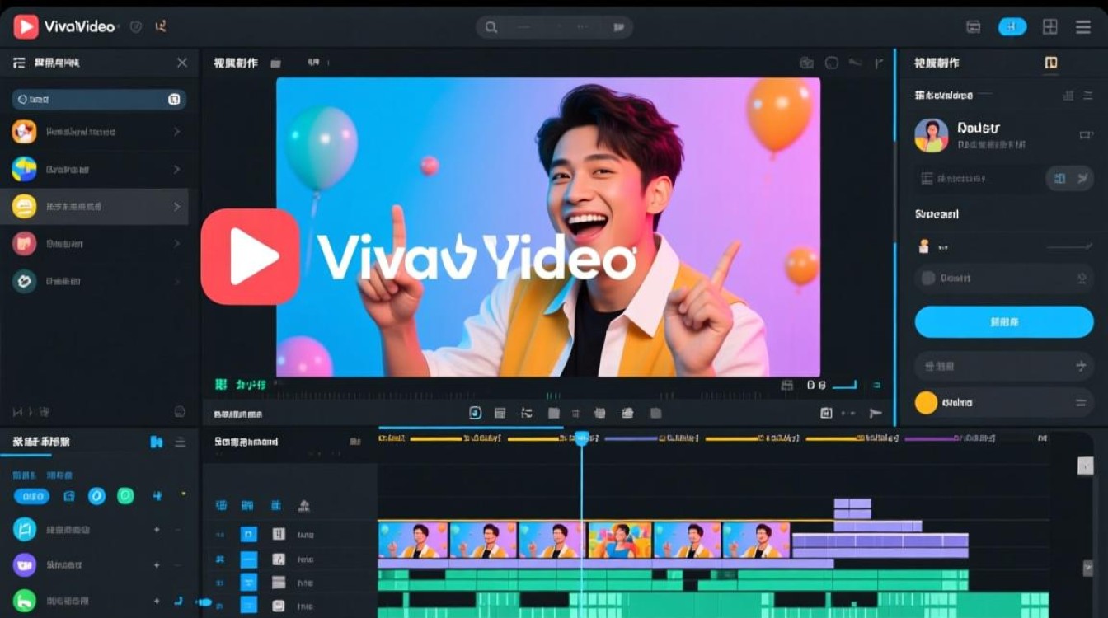The image size is (1108, 618).
Task: Switch to the yellow icon tab in the right panel header
Action: [1051, 63]
